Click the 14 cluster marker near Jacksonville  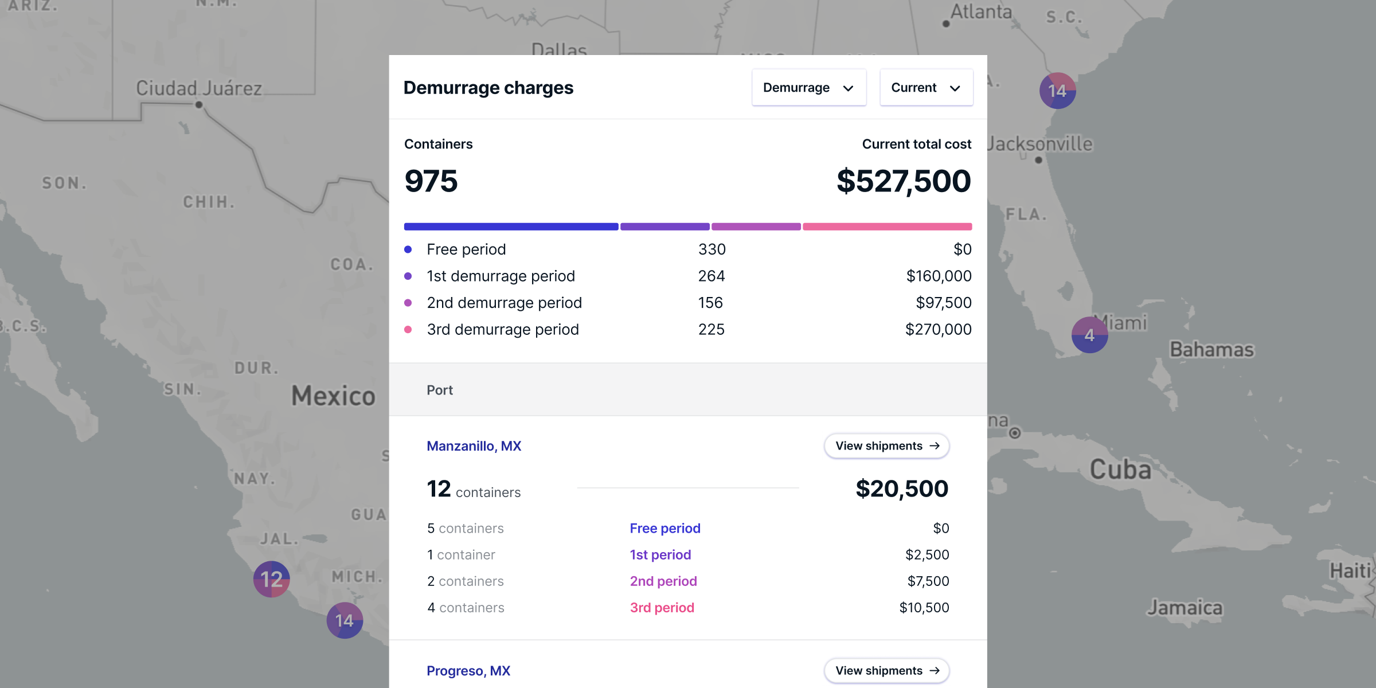tap(1057, 91)
